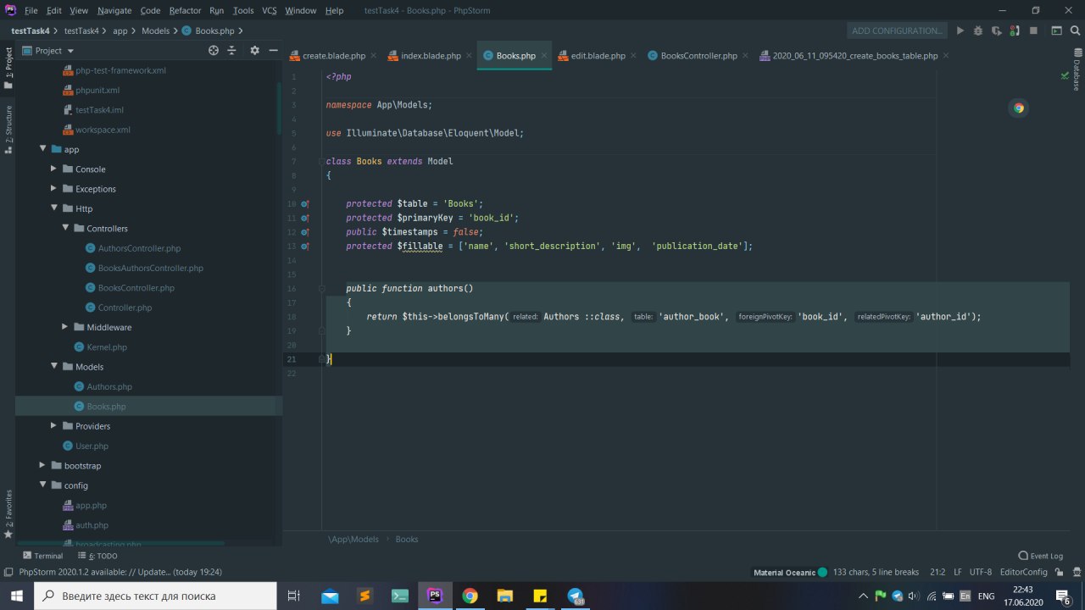This screenshot has height=610, width=1085.
Task: Click Add Configuration button
Action: [897, 30]
